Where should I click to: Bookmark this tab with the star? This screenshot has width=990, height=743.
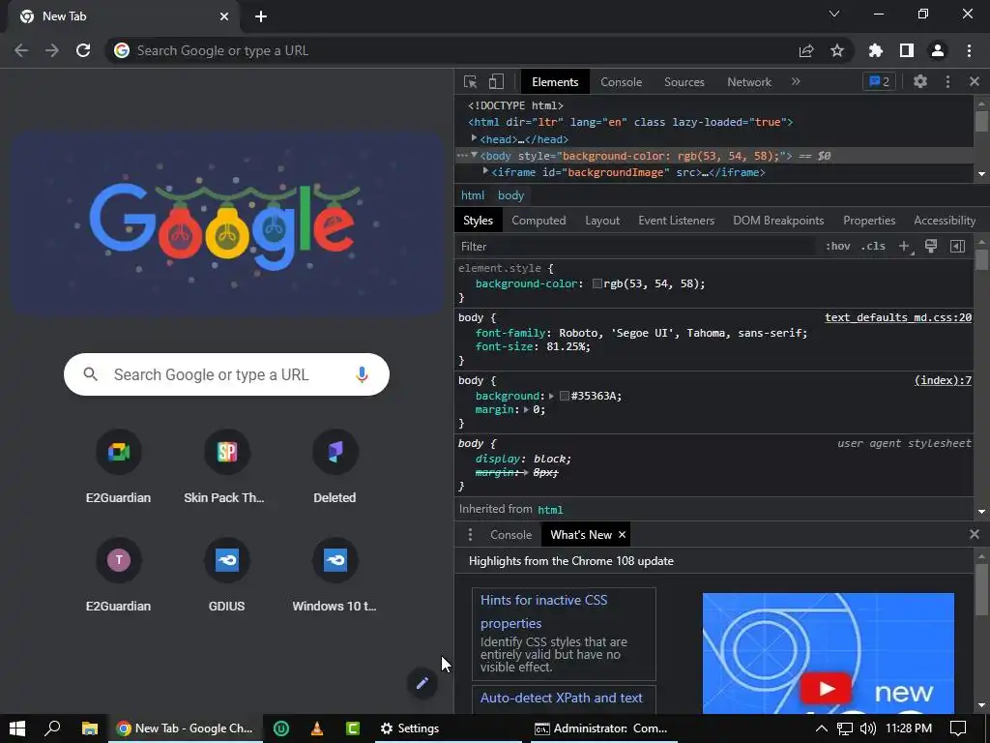pos(836,50)
